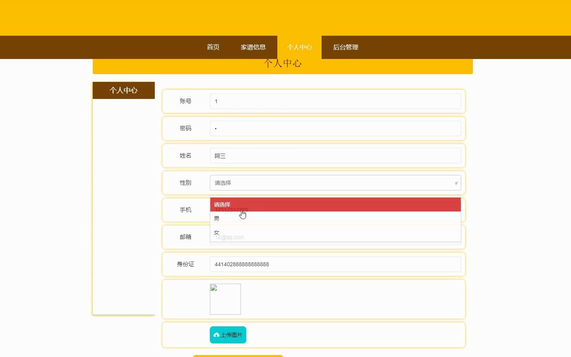Open the 性别 dropdown selector
This screenshot has height=357, width=571.
point(335,183)
